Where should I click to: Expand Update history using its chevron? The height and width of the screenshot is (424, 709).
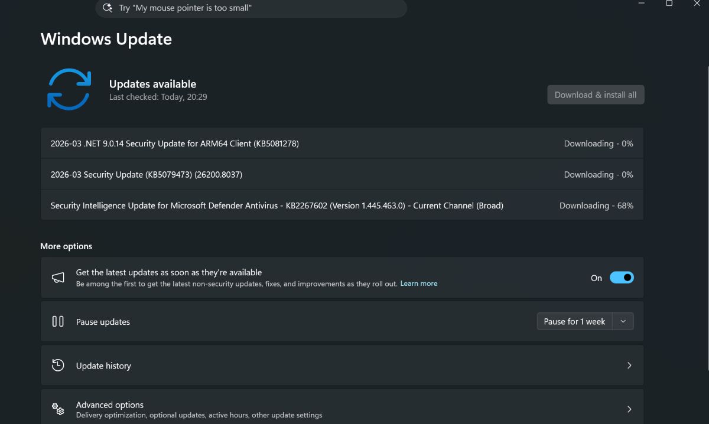coord(629,366)
